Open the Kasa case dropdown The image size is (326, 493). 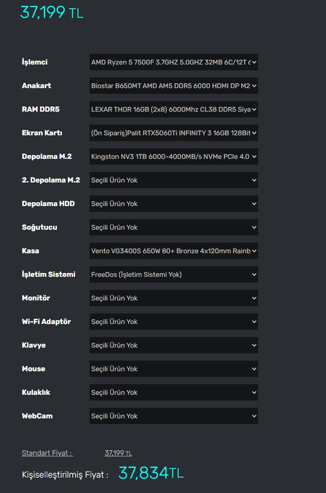pyautogui.click(x=173, y=251)
